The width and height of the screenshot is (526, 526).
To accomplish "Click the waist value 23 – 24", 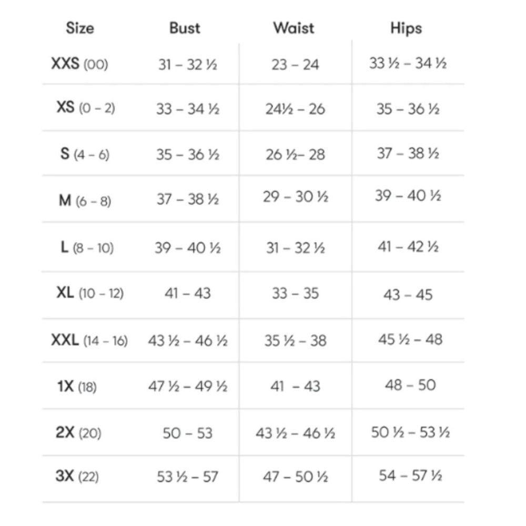I will tap(295, 64).
